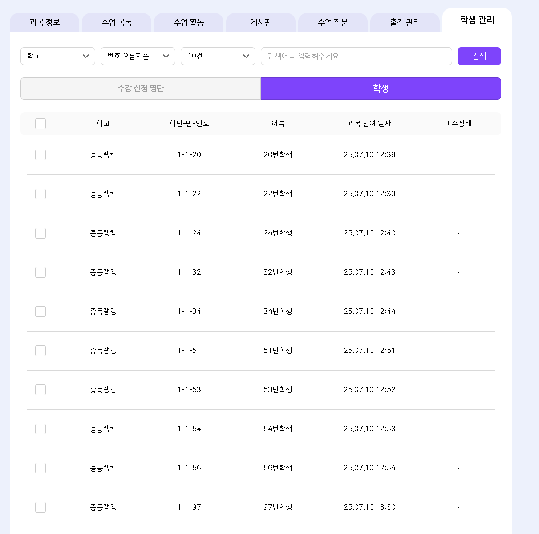Screen dimensions: 539x534
Task: Click the purple 검색 button
Action: point(479,56)
